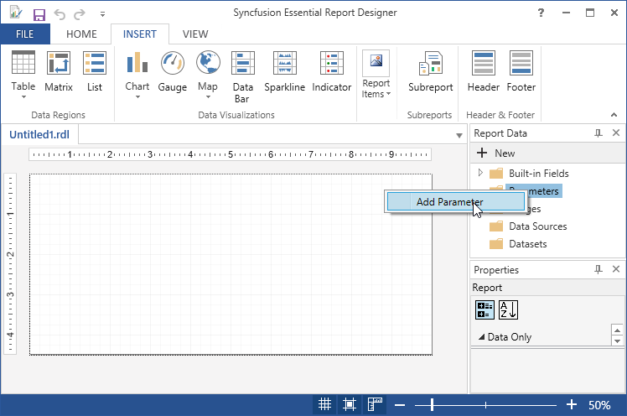
Task: Show properties in categorized view
Action: pyautogui.click(x=484, y=310)
